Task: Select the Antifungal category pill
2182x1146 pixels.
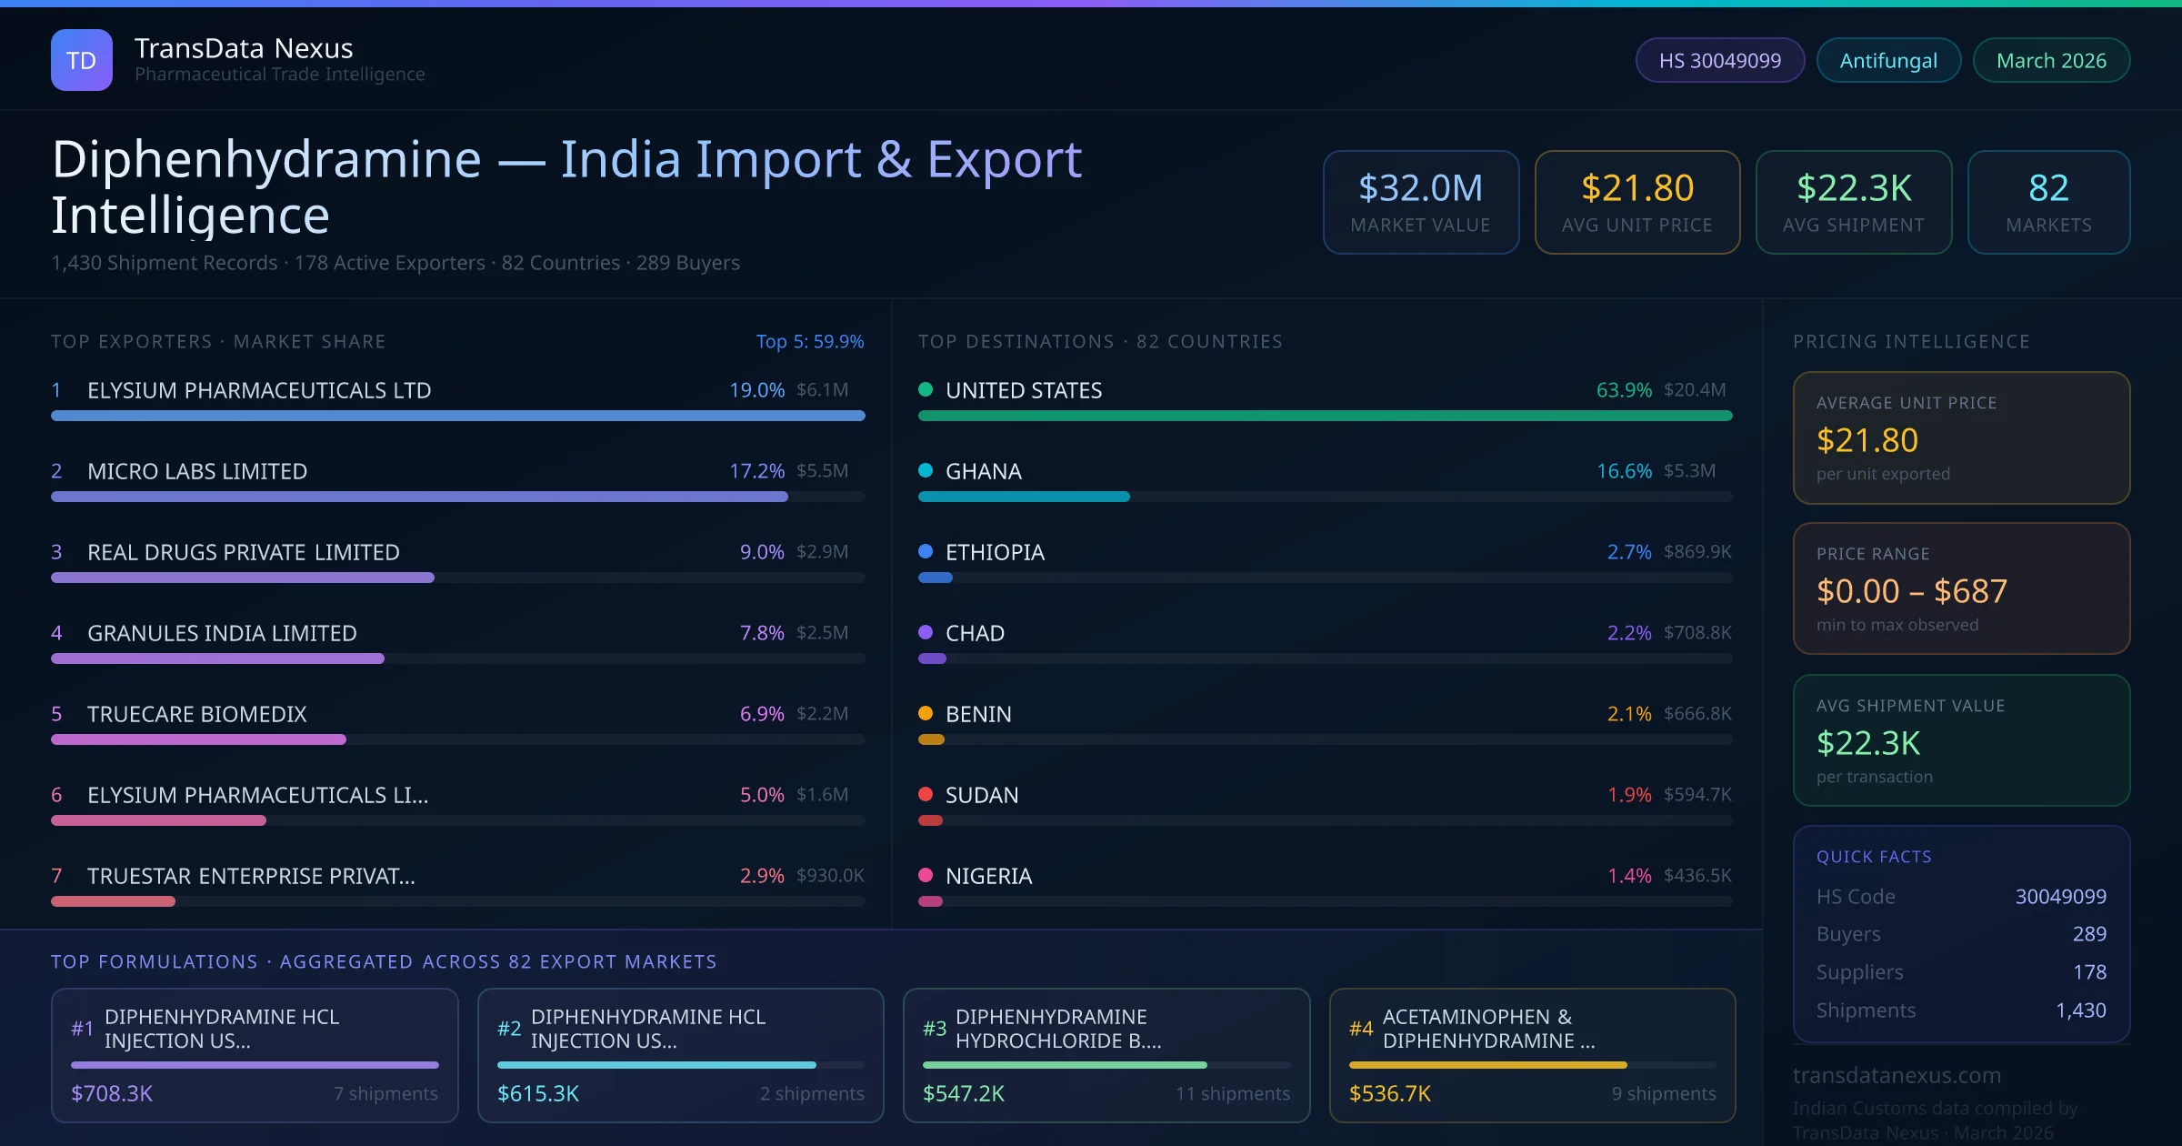Action: 1887,60
